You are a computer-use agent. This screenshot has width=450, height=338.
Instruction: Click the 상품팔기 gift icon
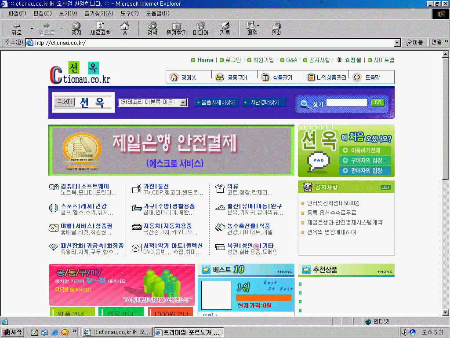265,77
